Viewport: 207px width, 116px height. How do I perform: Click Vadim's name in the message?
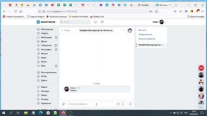(x=73, y=88)
